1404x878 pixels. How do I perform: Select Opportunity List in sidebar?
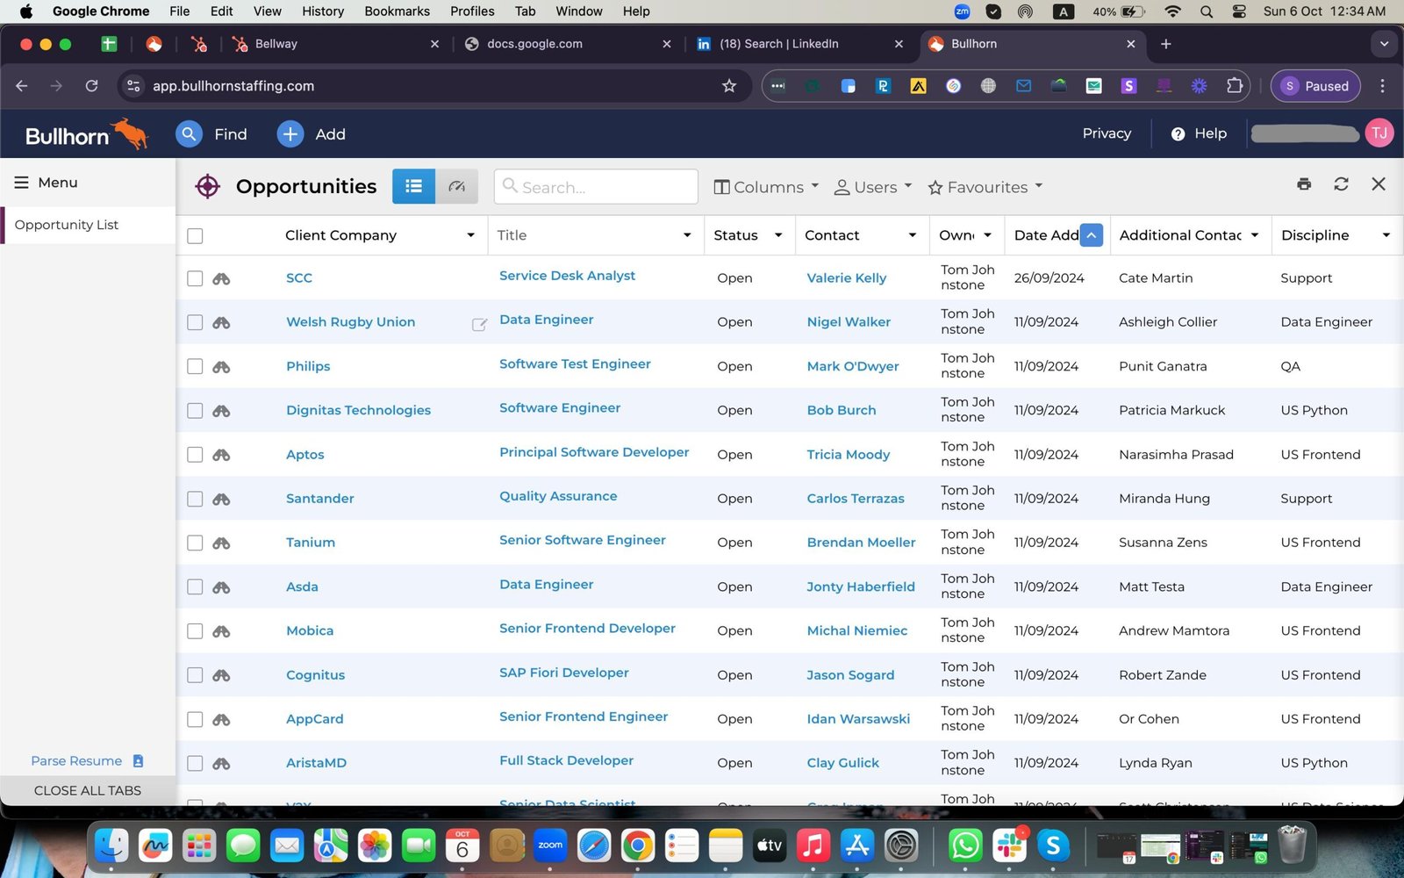[88, 225]
